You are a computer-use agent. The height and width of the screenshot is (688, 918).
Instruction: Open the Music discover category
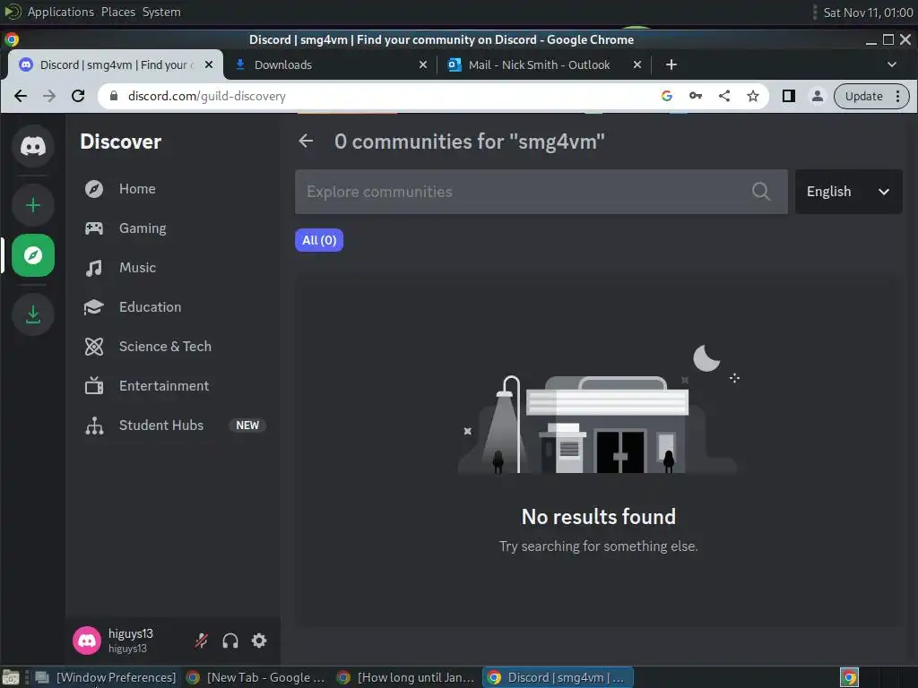[x=173, y=267]
